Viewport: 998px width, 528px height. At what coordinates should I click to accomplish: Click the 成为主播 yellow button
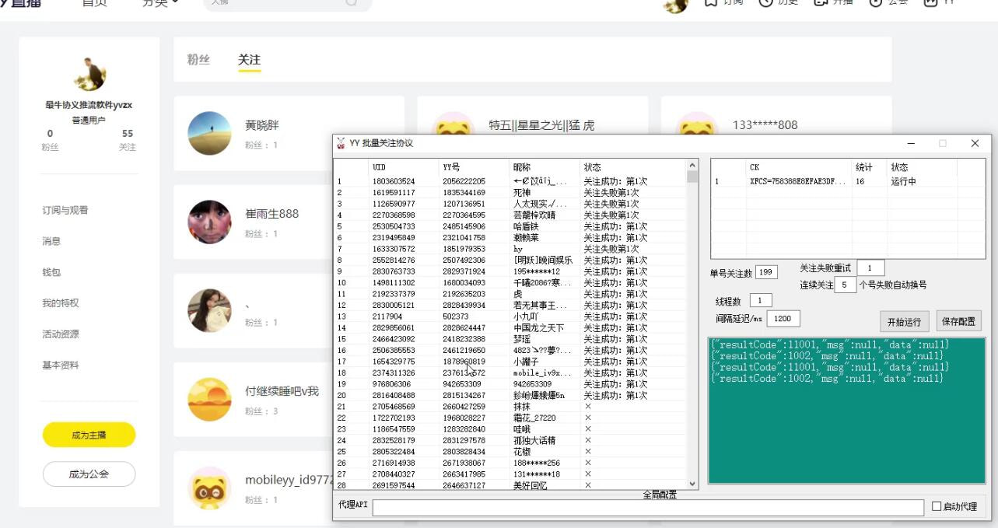pyautogui.click(x=89, y=435)
